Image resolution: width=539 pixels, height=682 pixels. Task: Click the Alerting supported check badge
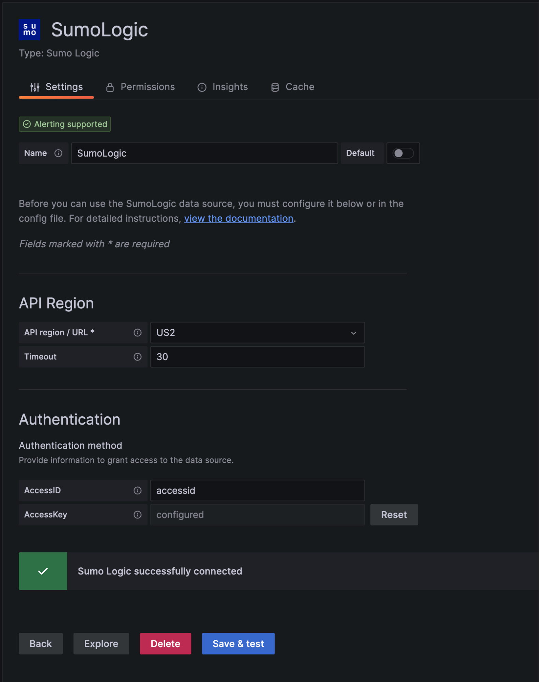pos(65,124)
